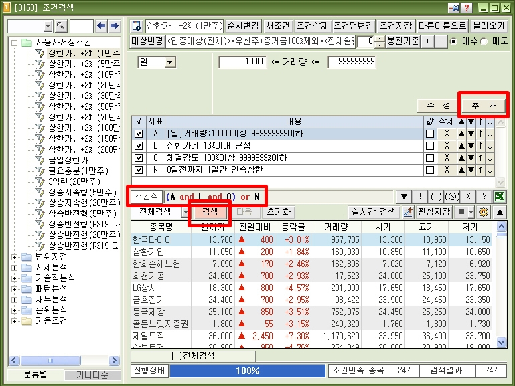Click the new document icon left of condition name
This screenshot has height=386, width=515.
(137, 27)
